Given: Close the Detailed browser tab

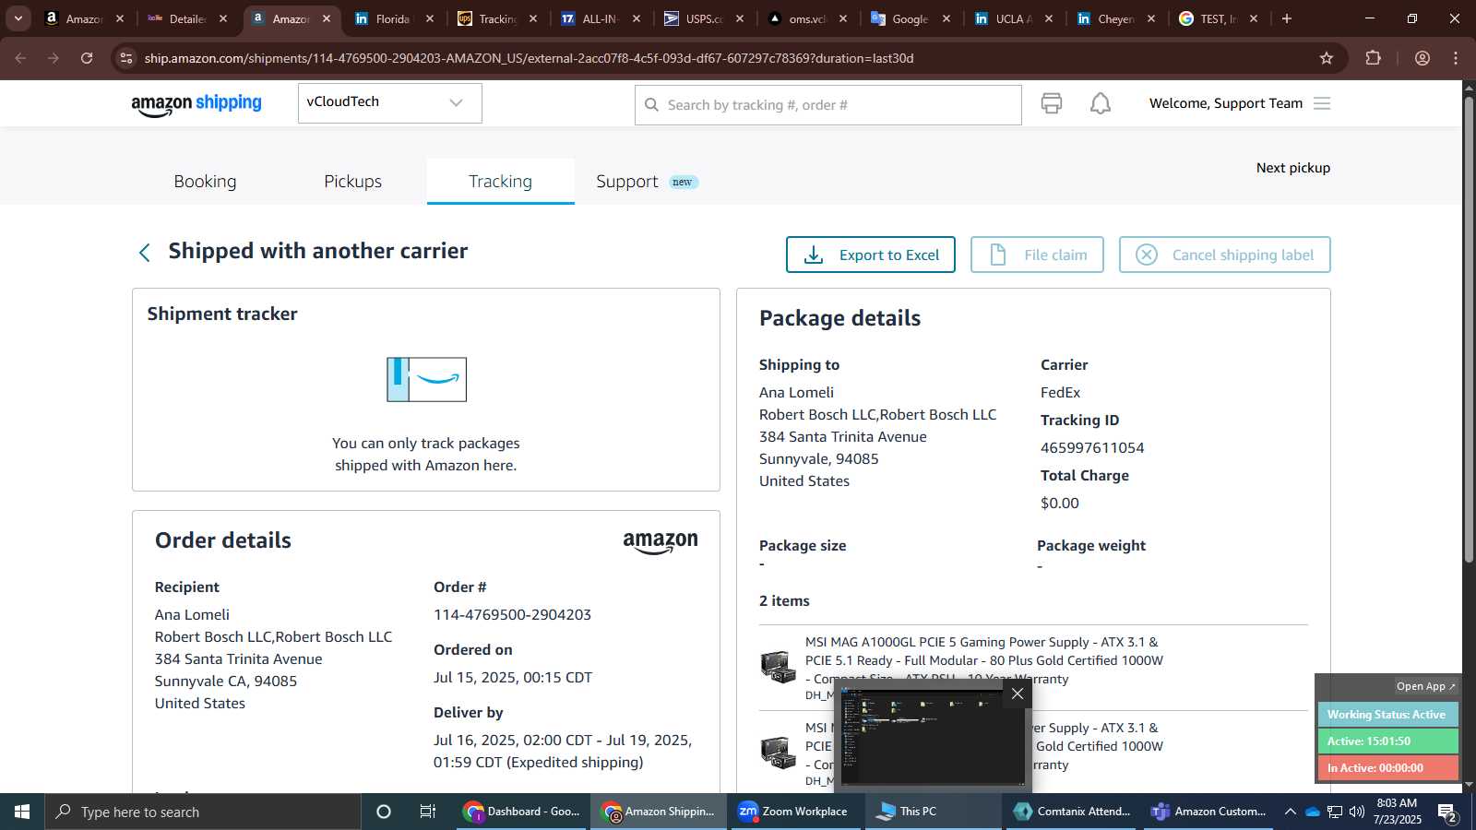Looking at the screenshot, I should tap(222, 18).
